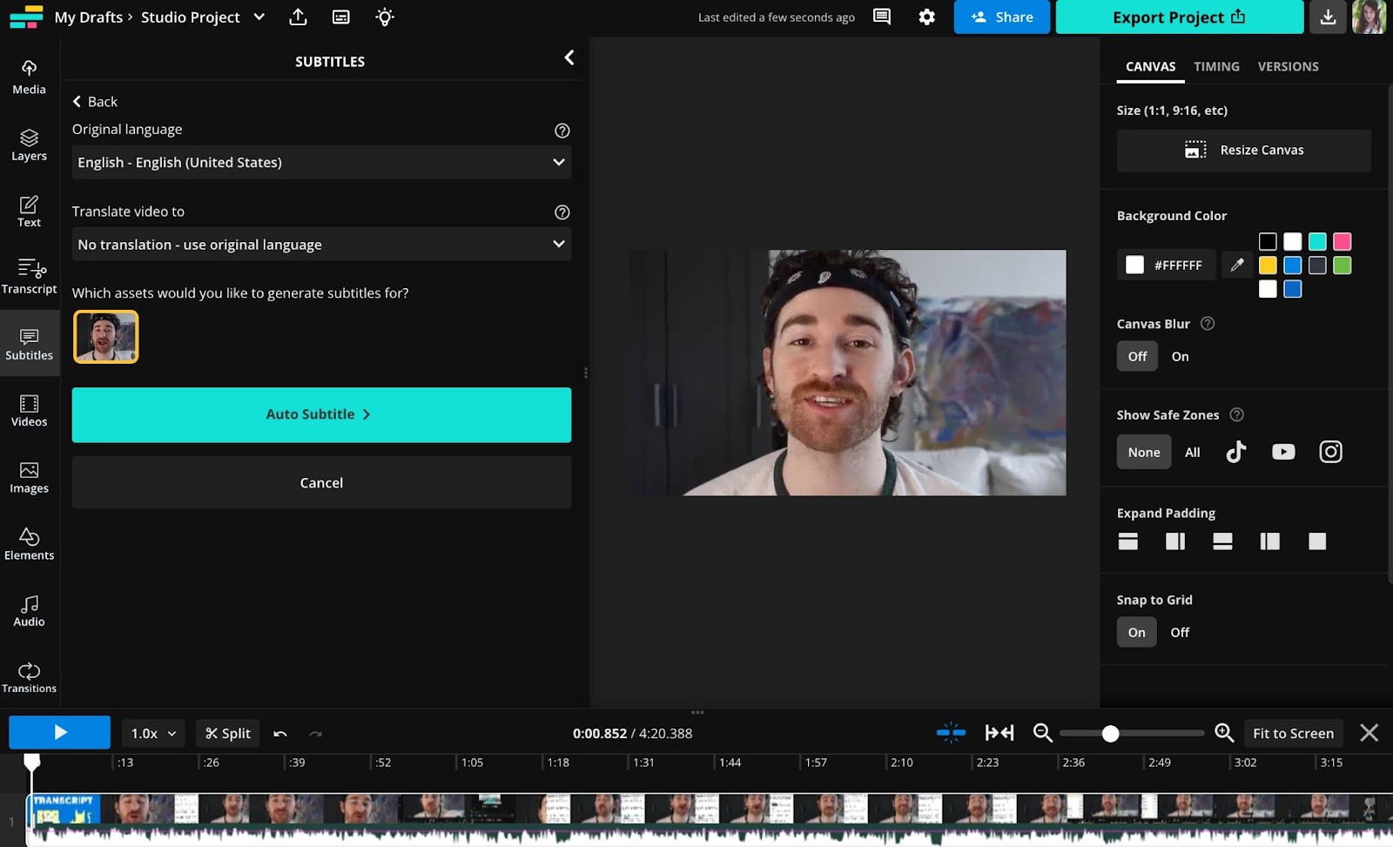Show YouTube safe zone

[x=1283, y=452]
